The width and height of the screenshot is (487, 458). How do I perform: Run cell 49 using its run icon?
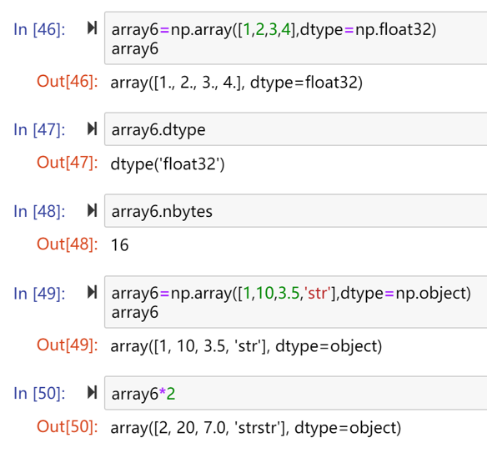point(93,292)
